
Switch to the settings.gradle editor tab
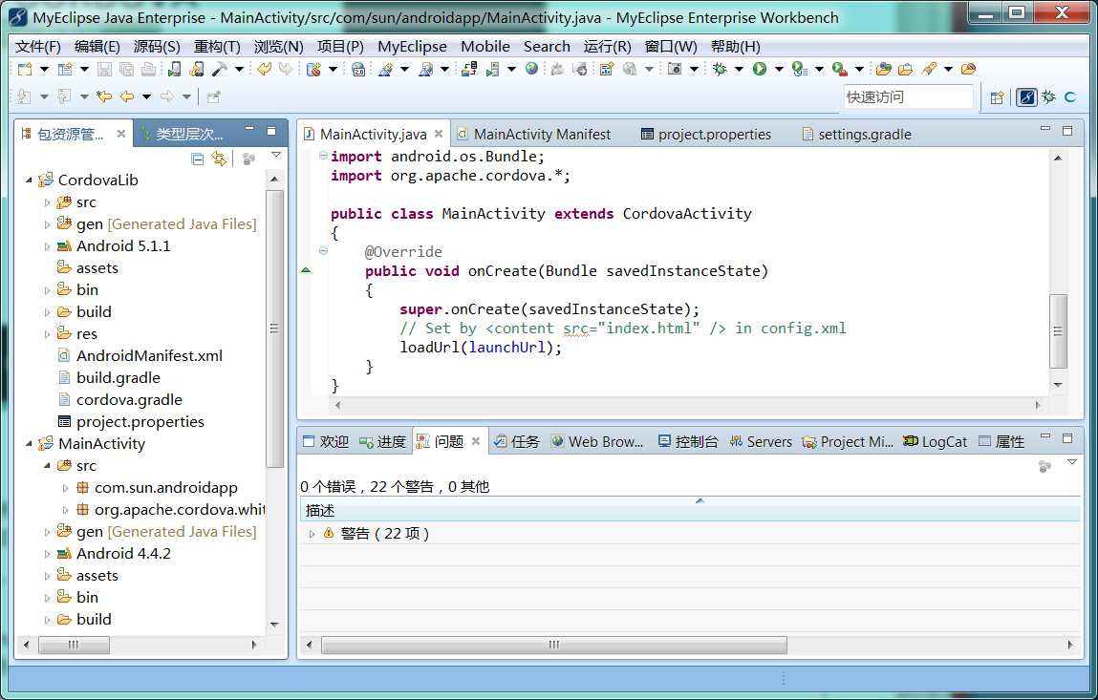pyautogui.click(x=864, y=135)
